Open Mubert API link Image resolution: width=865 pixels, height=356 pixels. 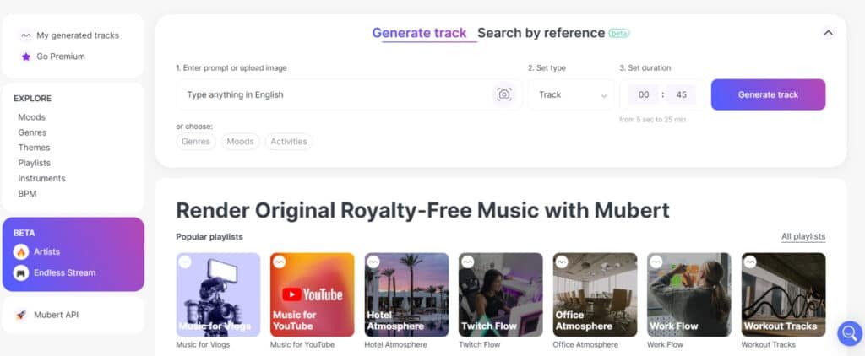point(57,315)
